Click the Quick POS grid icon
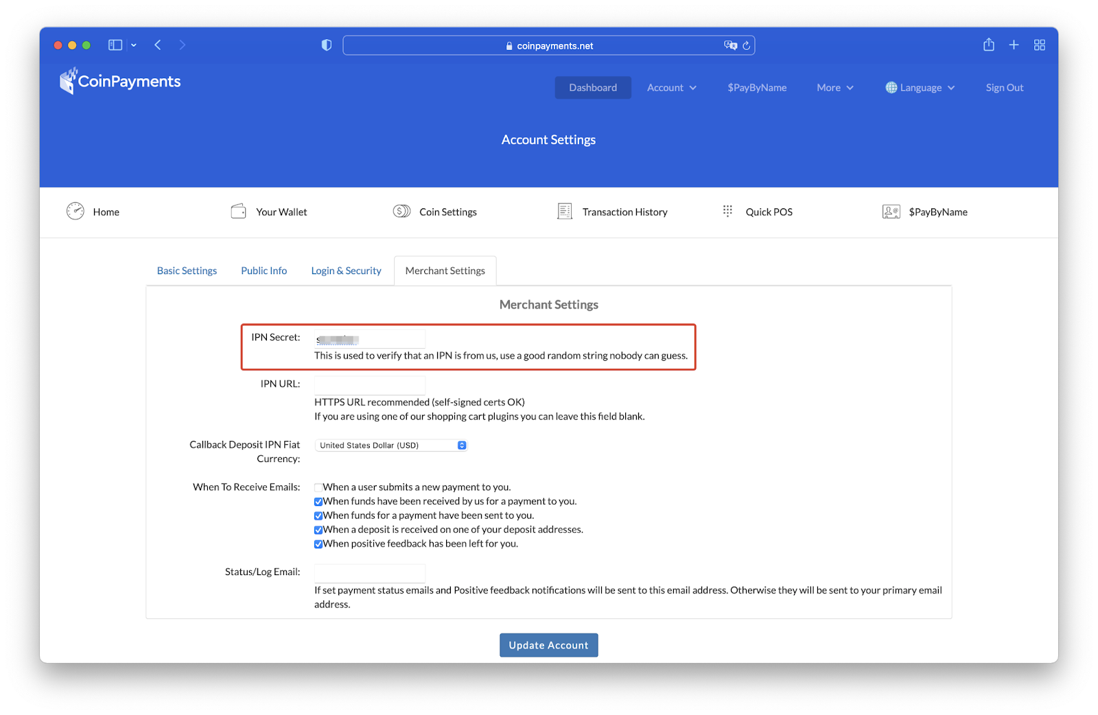 (x=727, y=211)
